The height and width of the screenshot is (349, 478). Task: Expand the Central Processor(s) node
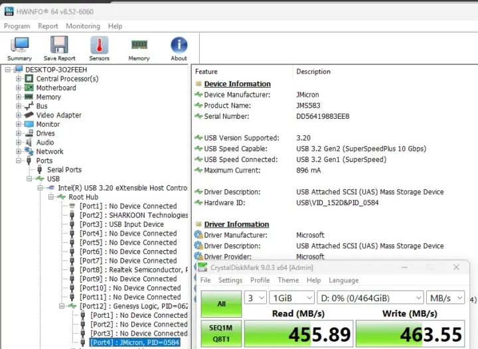click(19, 79)
